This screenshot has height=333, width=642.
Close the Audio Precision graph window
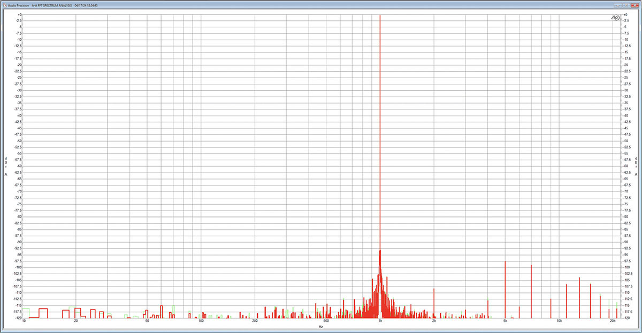click(634, 5)
